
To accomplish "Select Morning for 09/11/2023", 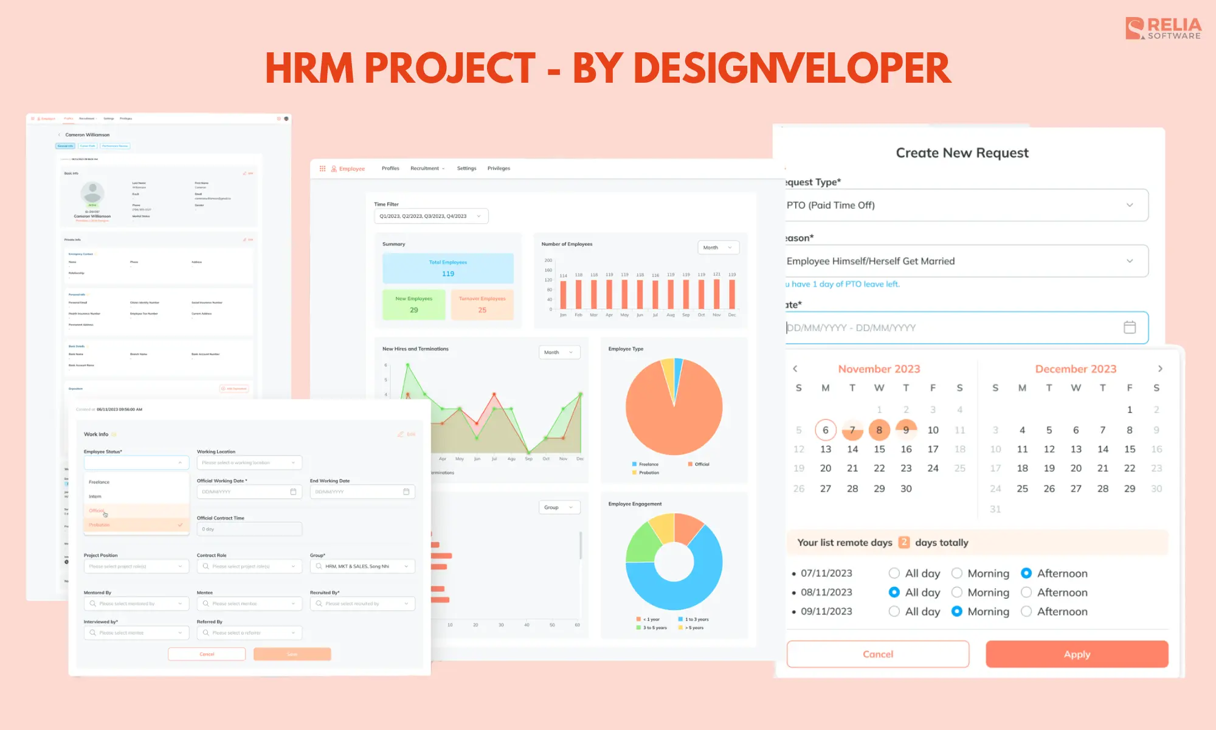I will tap(956, 611).
